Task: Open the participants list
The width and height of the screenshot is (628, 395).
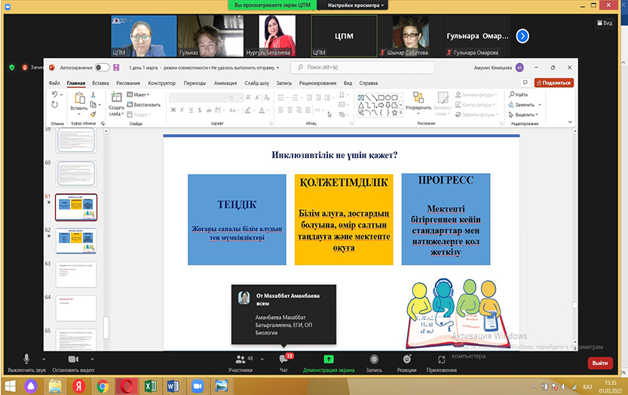Action: pos(240,360)
